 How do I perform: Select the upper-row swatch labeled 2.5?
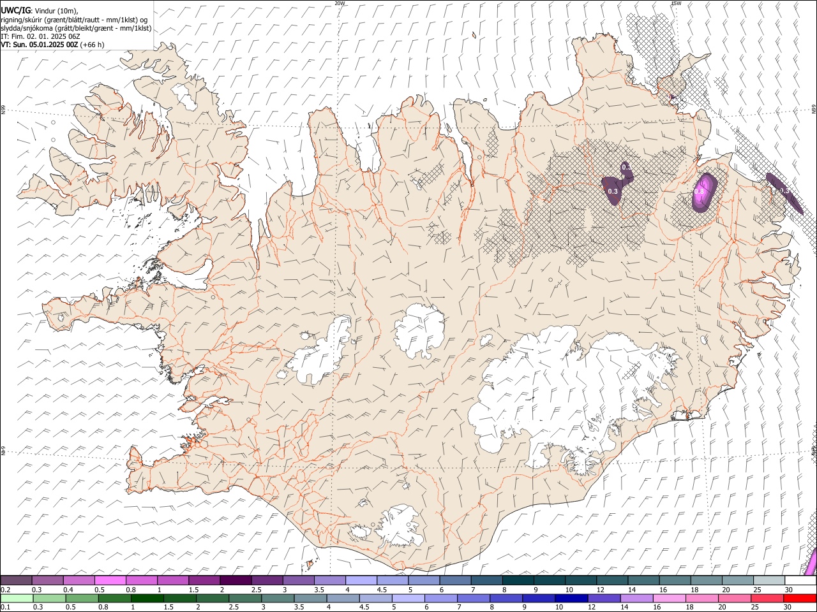267,581
